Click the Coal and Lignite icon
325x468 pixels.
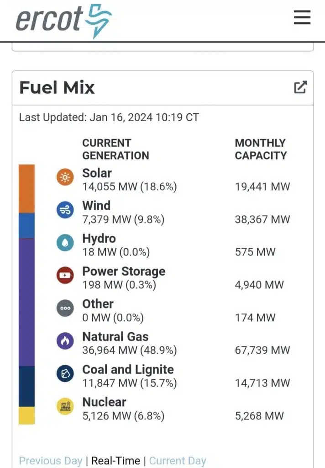coord(65,374)
